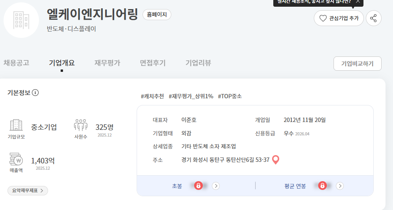This screenshot has width=393, height=210.
Task: Click the 중소기업 company size text
Action: point(44,127)
